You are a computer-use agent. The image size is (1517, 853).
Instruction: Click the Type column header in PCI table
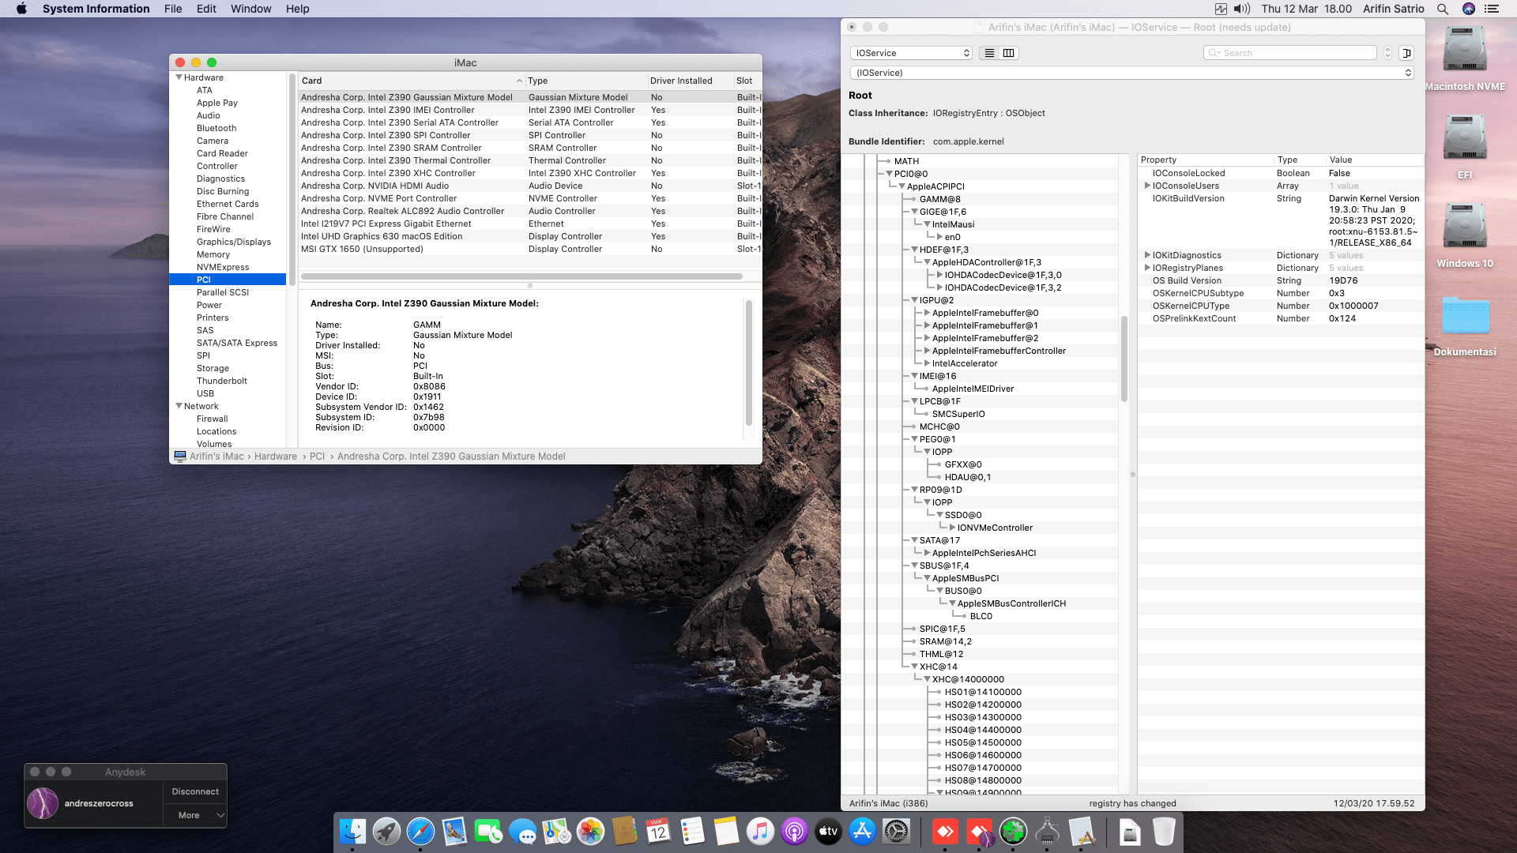585,81
